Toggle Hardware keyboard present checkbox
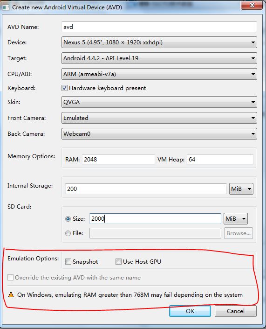Viewport: 266px width, 329px height. [x=64, y=88]
